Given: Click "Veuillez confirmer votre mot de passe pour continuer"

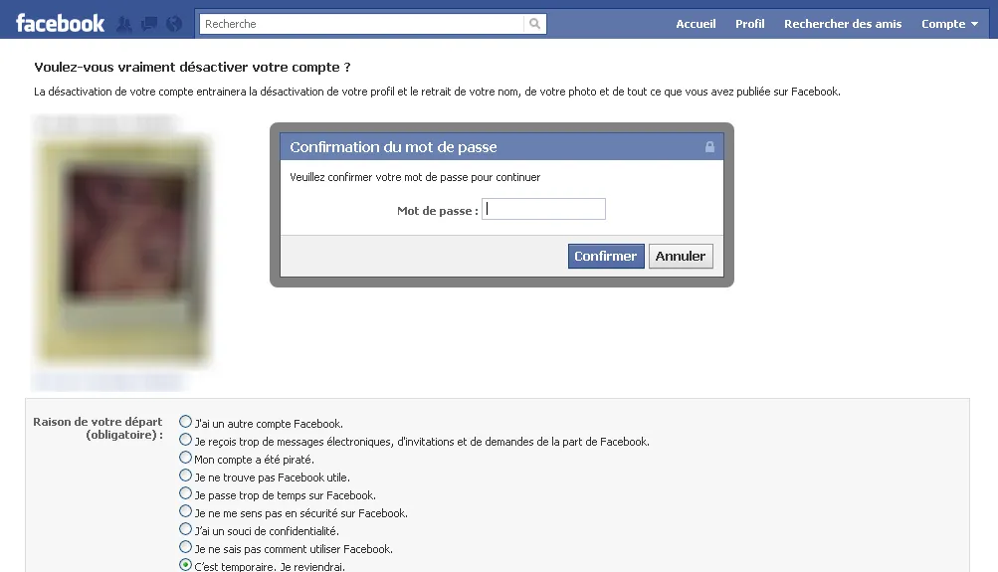Looking at the screenshot, I should point(415,177).
